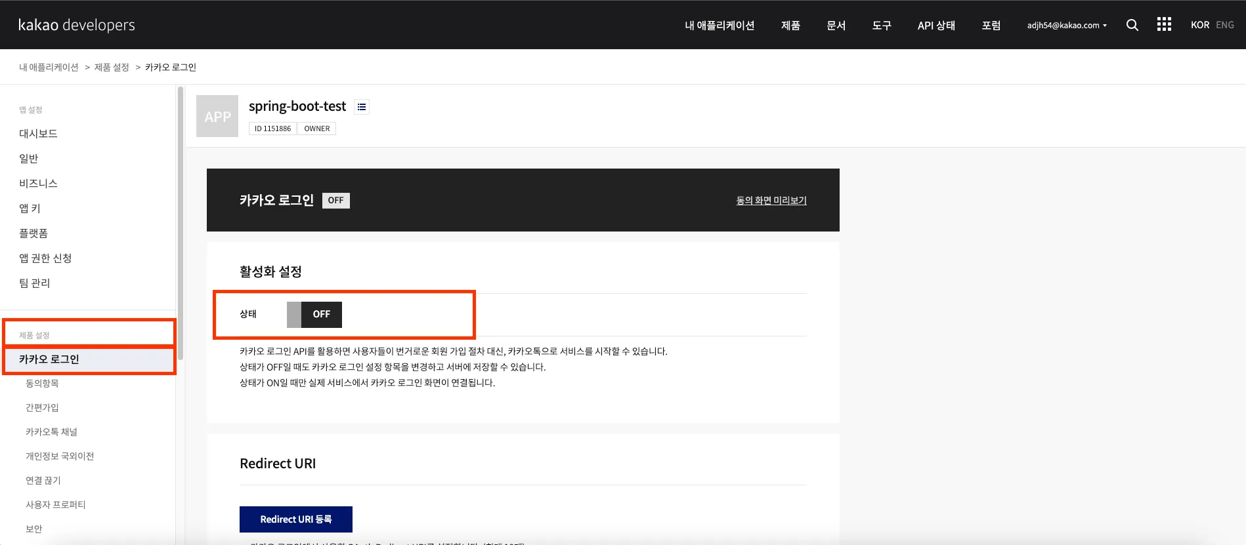Click the spring-boot-test app name
Screen dimensions: 1246x545
point(297,106)
